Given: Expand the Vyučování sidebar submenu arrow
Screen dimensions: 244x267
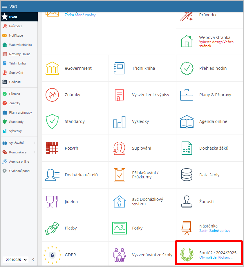Looking at the screenshot, I should tap(35, 143).
